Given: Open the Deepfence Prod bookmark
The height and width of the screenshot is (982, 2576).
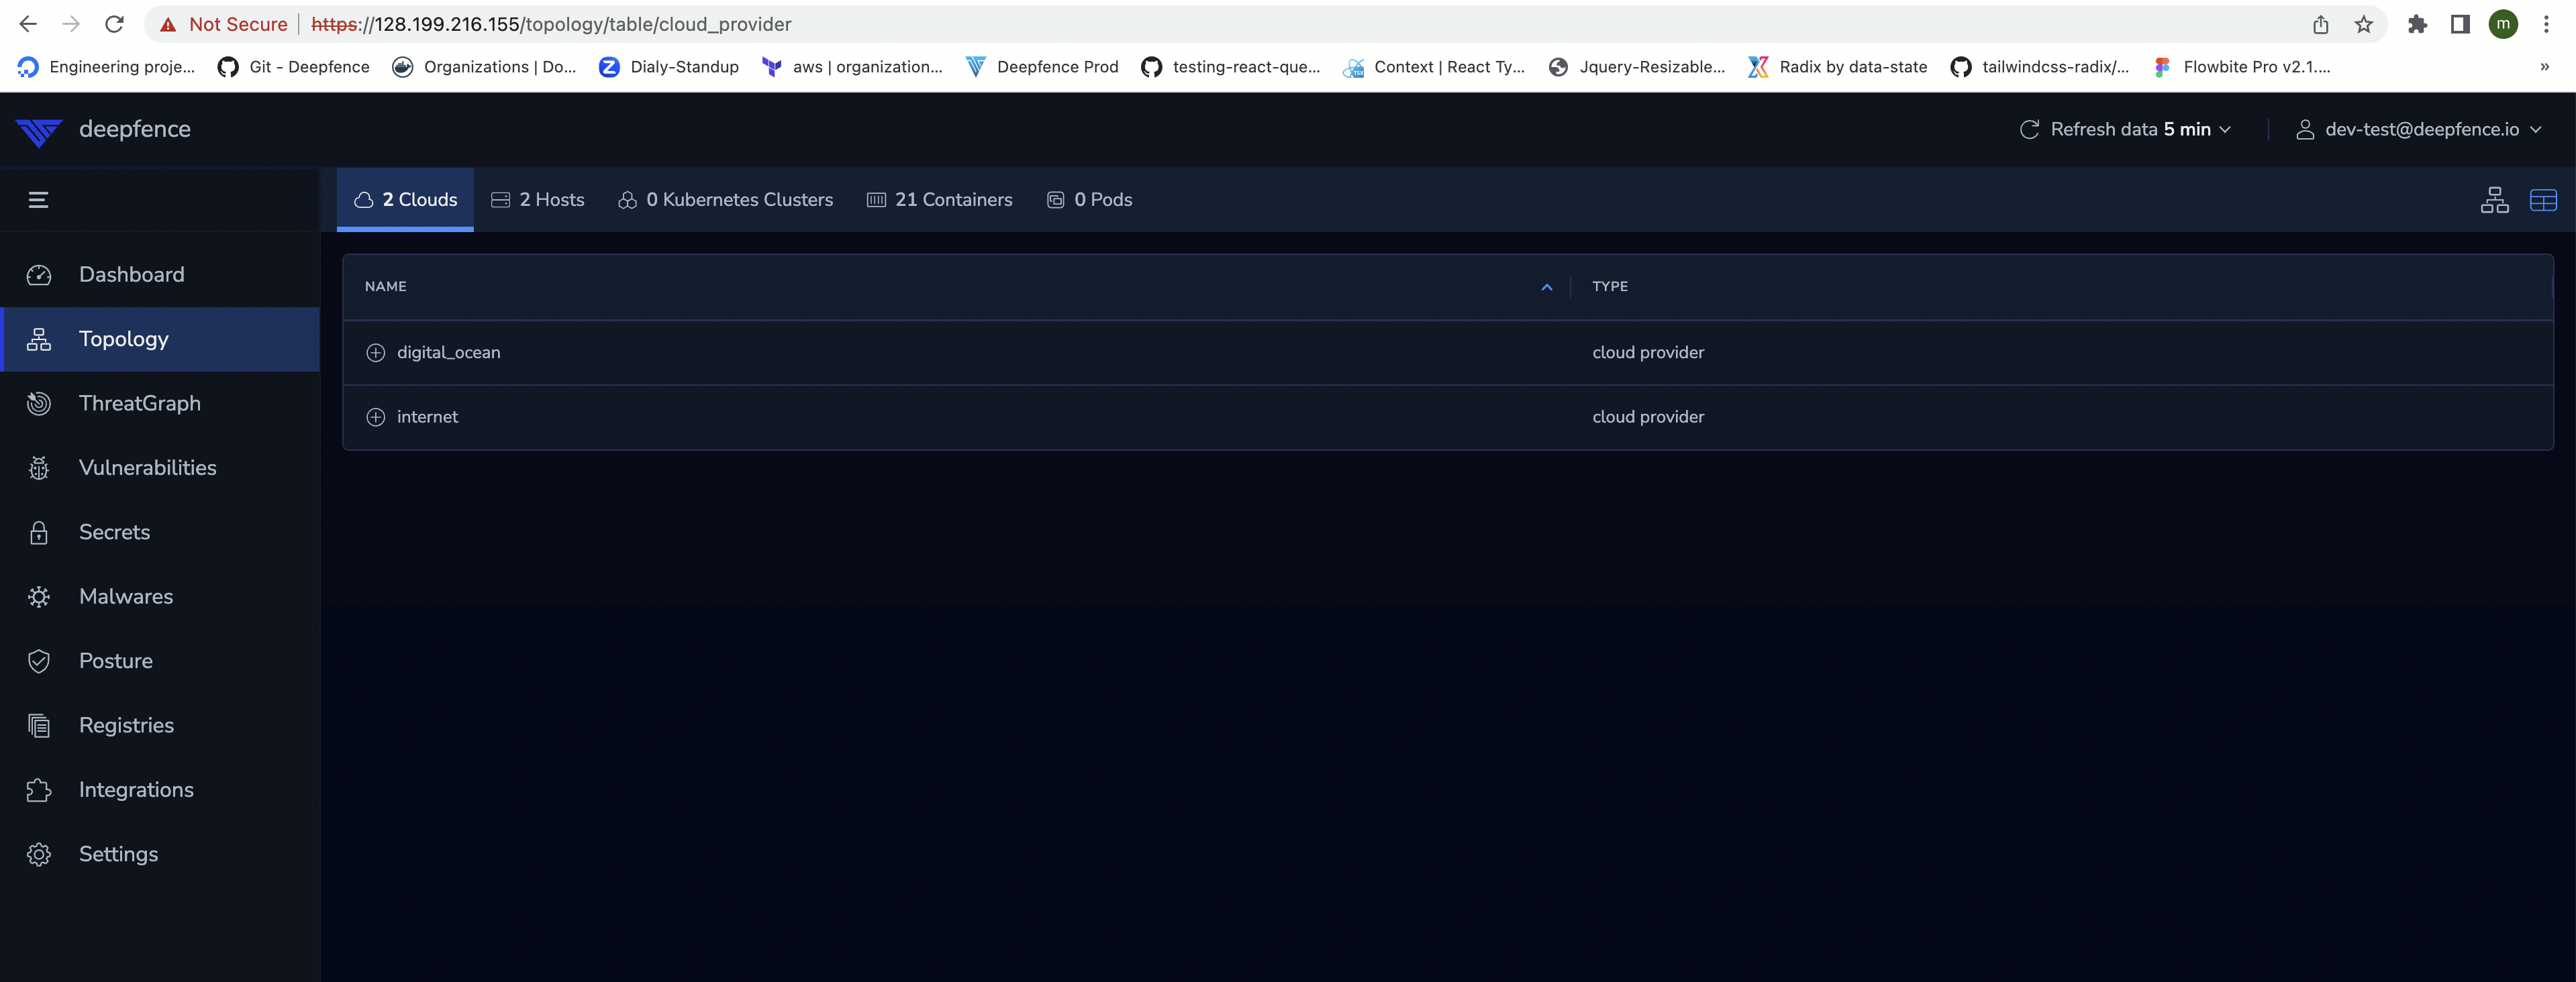Looking at the screenshot, I should click(1041, 67).
